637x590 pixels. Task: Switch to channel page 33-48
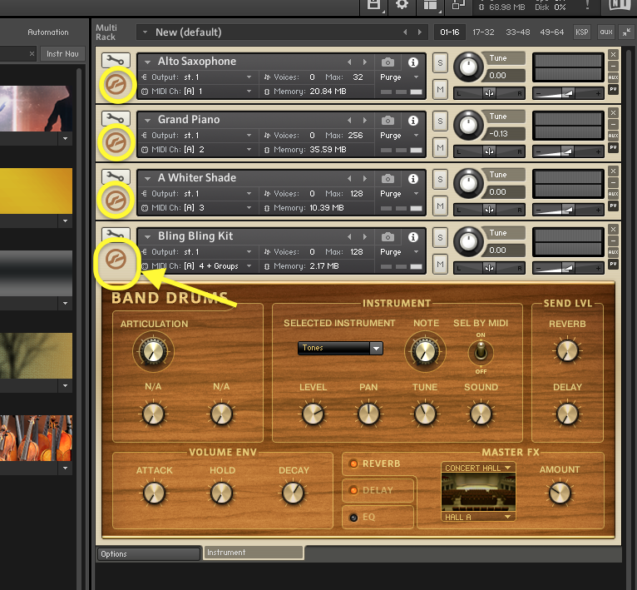(518, 32)
